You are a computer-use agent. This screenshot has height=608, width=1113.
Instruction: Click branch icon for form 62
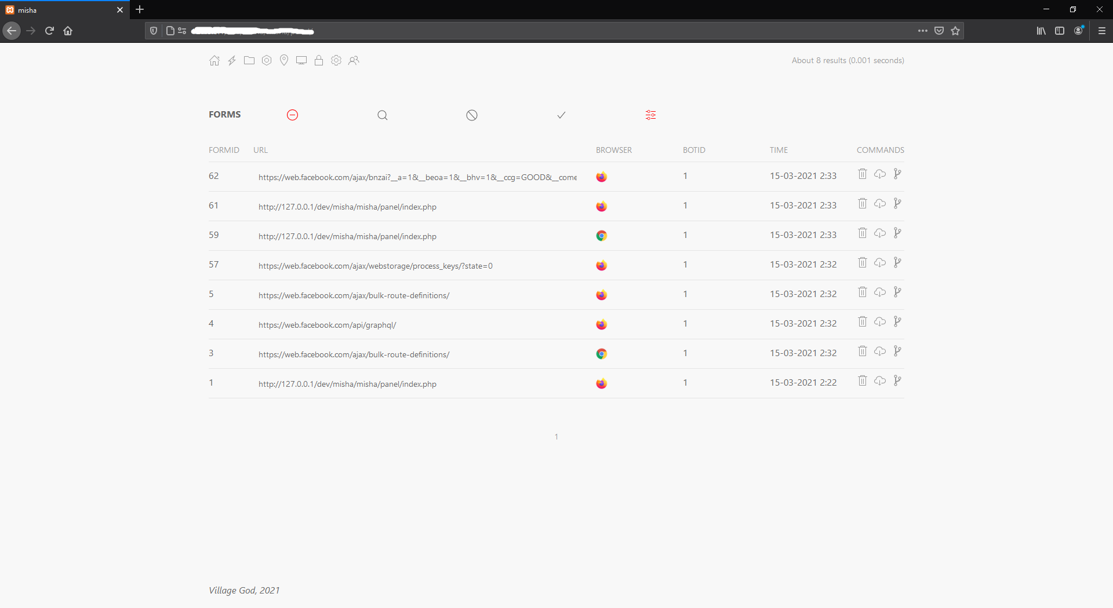(897, 174)
